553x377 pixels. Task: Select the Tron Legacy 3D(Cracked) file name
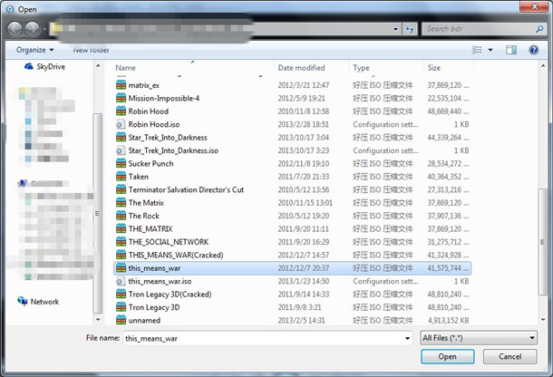(170, 295)
